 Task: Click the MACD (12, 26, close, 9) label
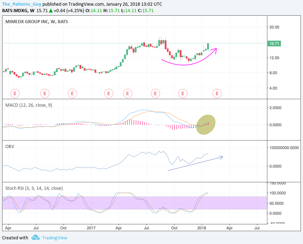(29, 105)
